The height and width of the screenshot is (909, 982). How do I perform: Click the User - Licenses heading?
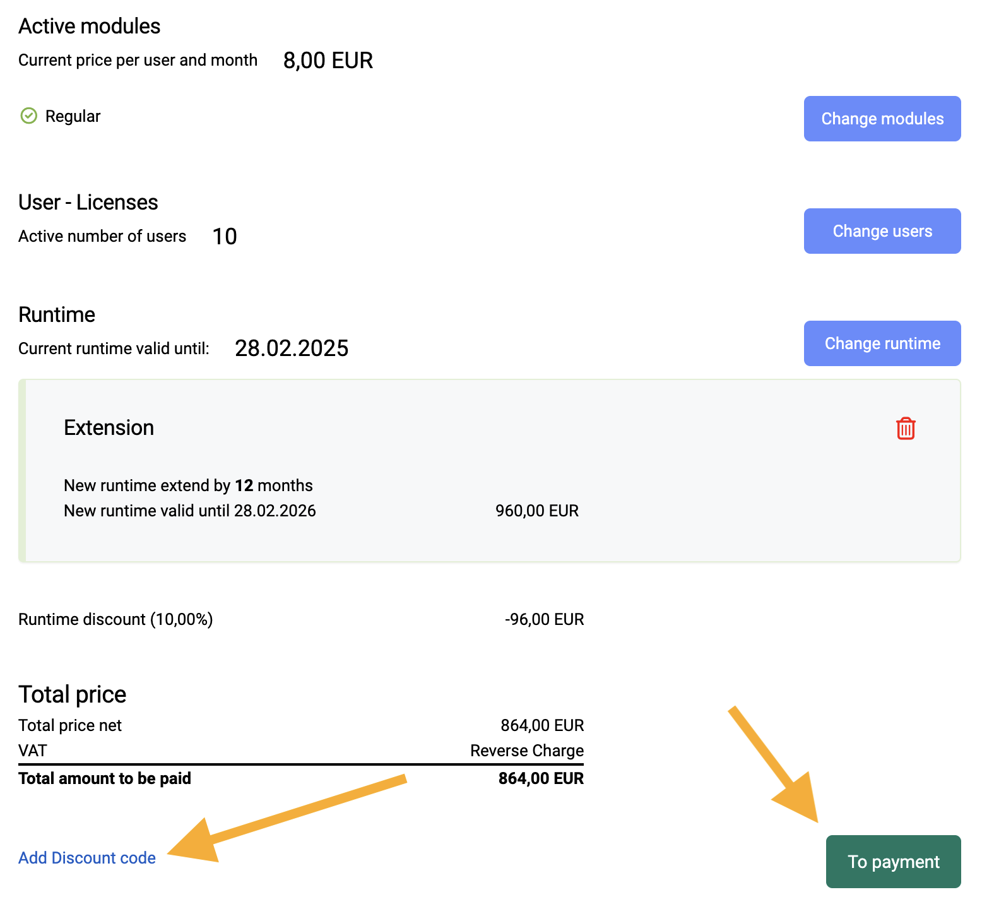point(88,203)
